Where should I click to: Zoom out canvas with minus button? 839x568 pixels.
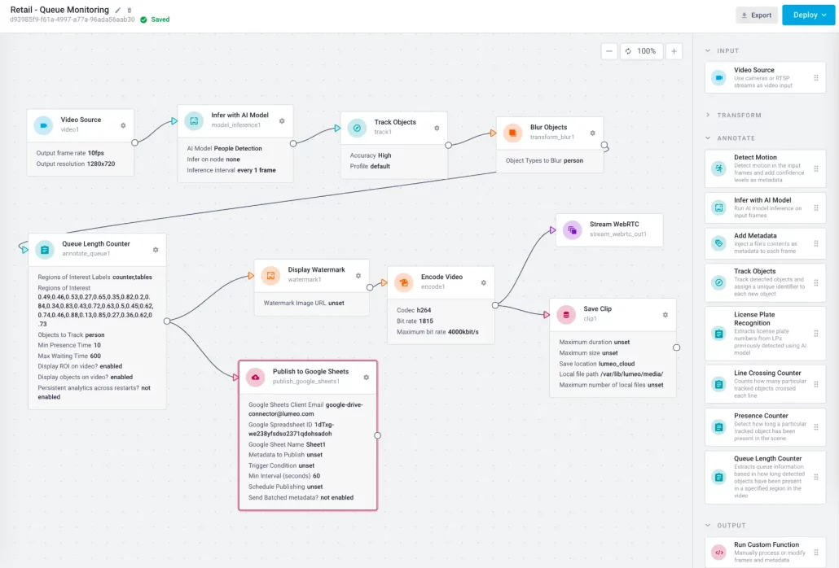click(x=609, y=50)
